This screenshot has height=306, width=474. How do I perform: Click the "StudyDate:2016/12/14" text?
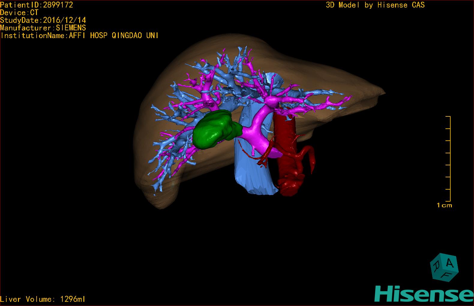(43, 20)
